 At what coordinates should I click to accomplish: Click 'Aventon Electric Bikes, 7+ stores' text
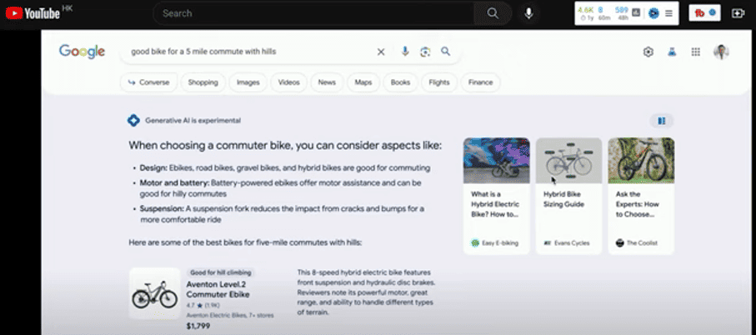230,315
